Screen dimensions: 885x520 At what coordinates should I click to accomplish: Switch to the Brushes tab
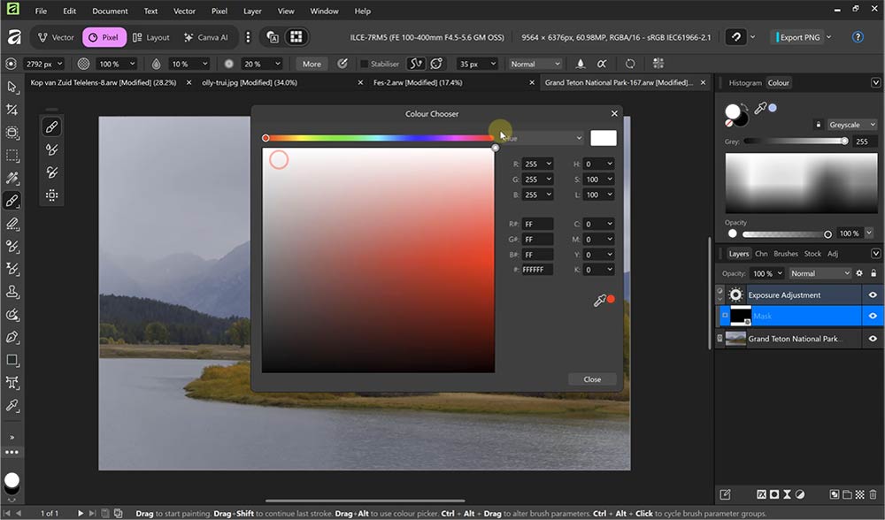coord(786,254)
